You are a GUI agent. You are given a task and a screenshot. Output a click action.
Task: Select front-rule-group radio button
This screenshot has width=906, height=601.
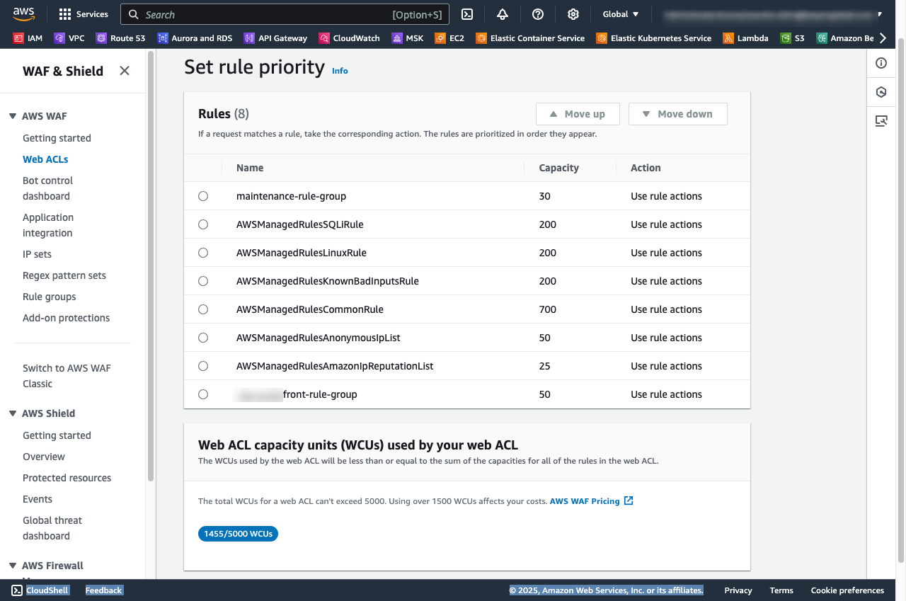pyautogui.click(x=203, y=394)
